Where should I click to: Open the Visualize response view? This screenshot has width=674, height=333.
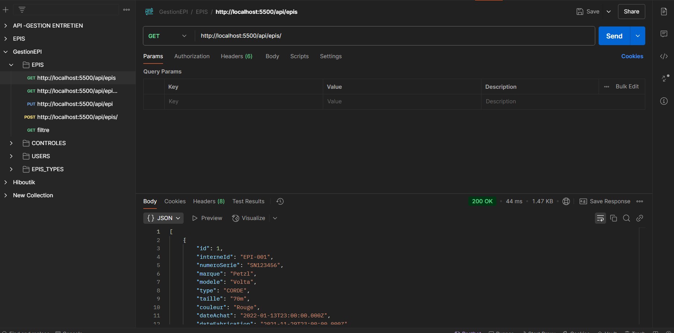[x=249, y=218]
